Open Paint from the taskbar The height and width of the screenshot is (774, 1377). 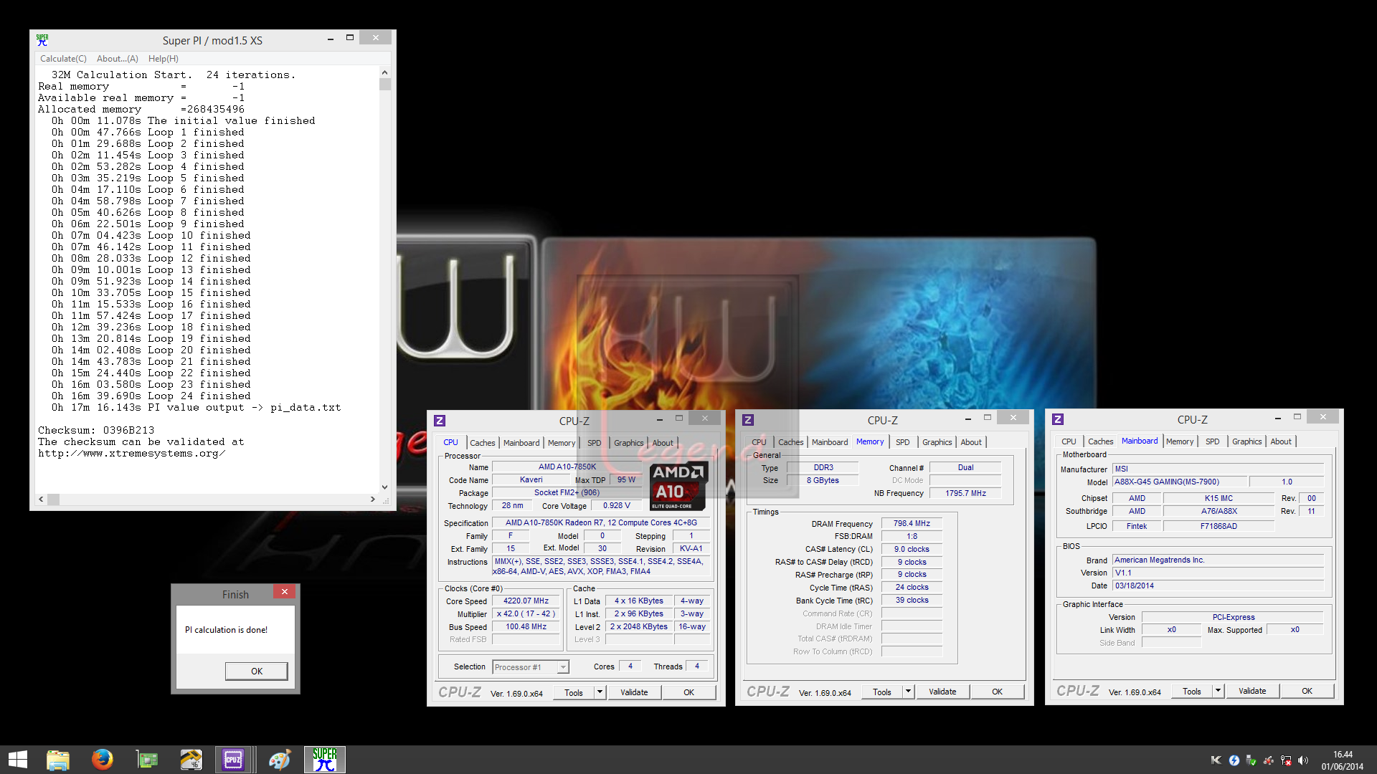pos(280,760)
